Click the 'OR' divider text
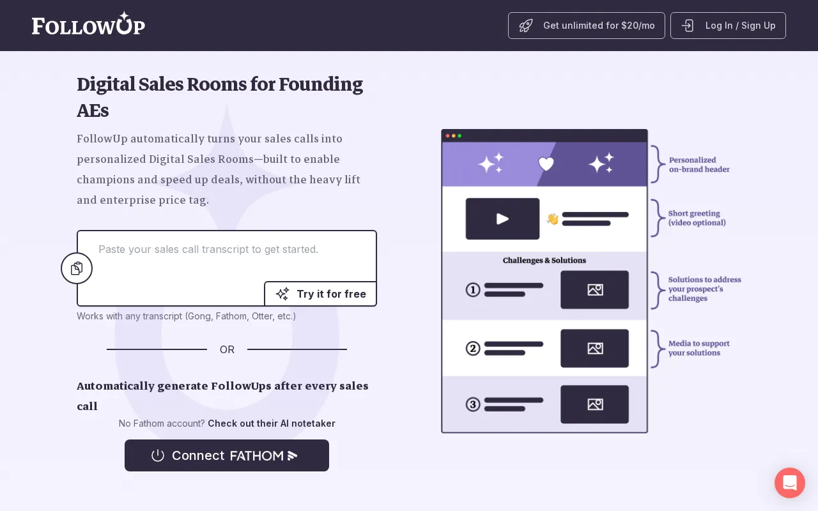This screenshot has width=818, height=511. [x=227, y=349]
